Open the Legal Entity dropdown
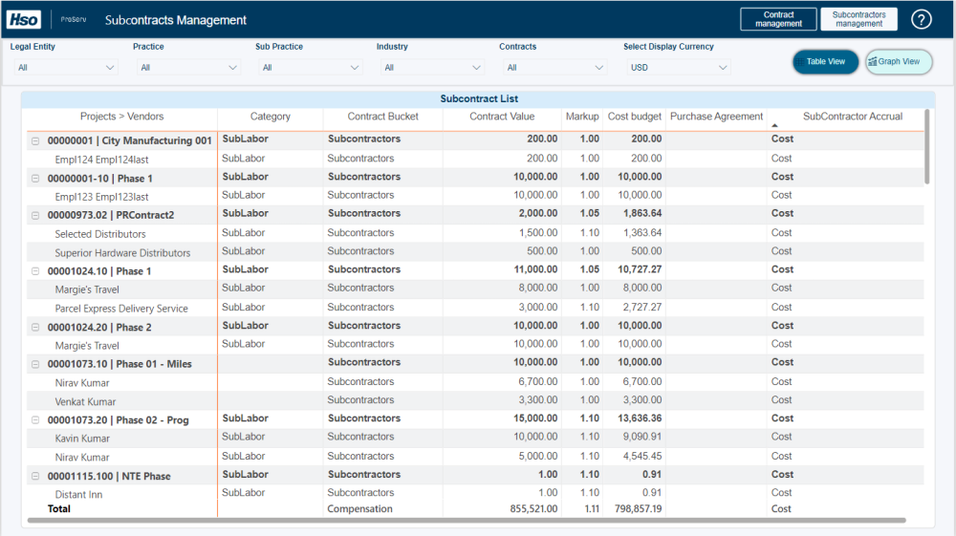956x536 pixels. [66, 68]
